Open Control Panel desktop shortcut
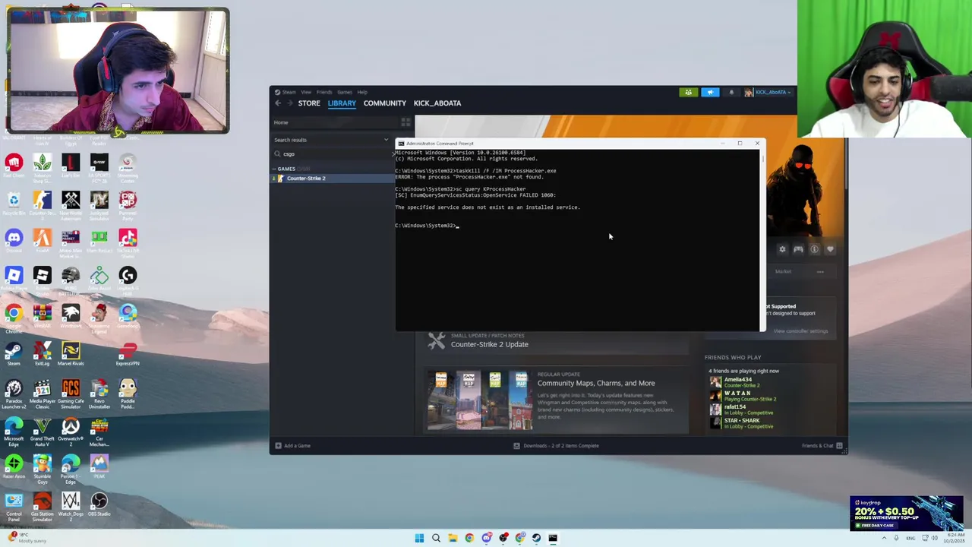 click(x=14, y=507)
